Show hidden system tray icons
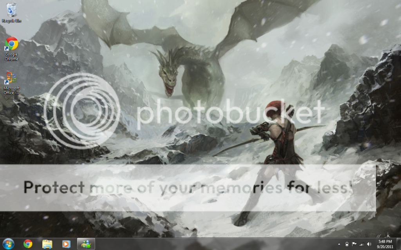Image resolution: width=401 pixels, height=250 pixels. [339, 244]
